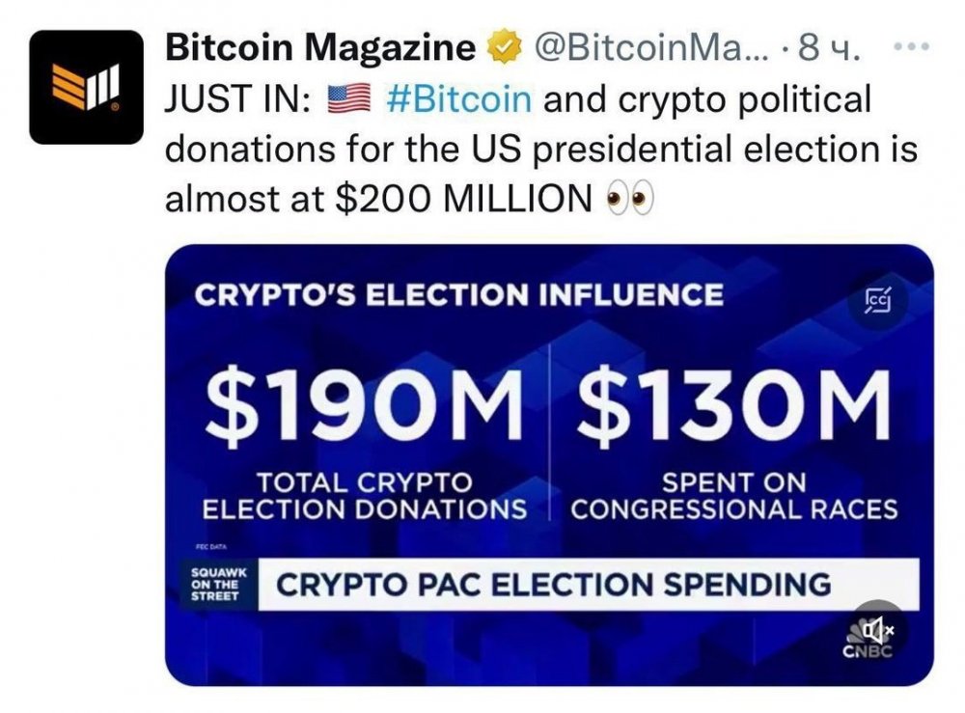Click the "almost at $200 MILLION" tweet text
Image resolution: width=965 pixels, height=713 pixels.
[378, 199]
